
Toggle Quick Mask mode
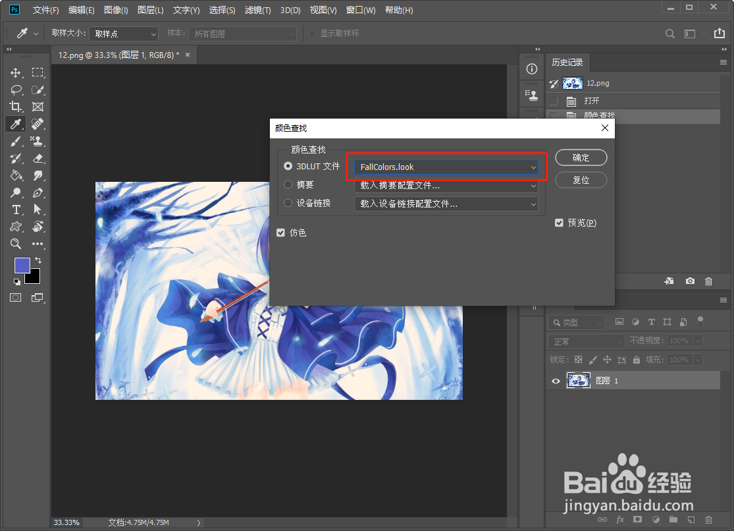pos(15,298)
